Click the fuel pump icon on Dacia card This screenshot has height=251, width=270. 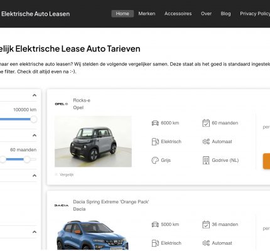155,243
